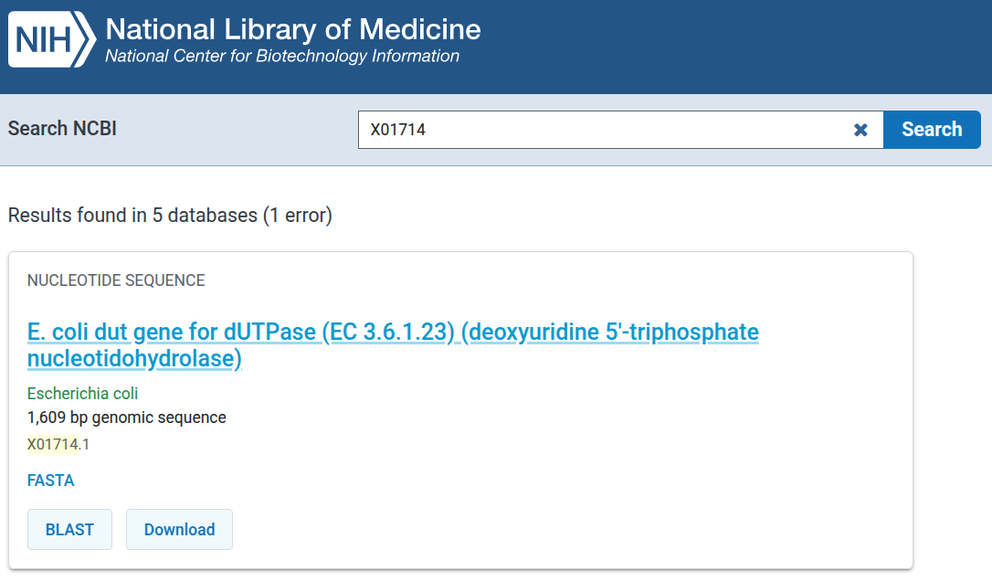The image size is (992, 581).
Task: Run BLAST on this sequence
Action: (x=69, y=529)
